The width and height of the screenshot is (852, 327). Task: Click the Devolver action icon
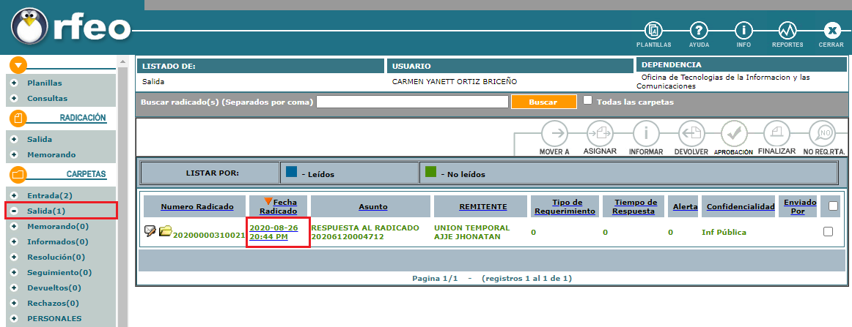(691, 132)
